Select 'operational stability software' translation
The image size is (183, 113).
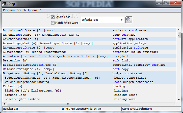tap(139, 65)
